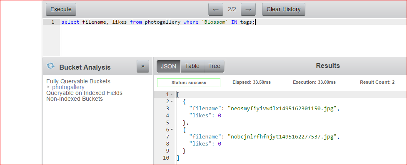Click the Status: success indicator
Screen dimensions: 407x165
point(189,82)
